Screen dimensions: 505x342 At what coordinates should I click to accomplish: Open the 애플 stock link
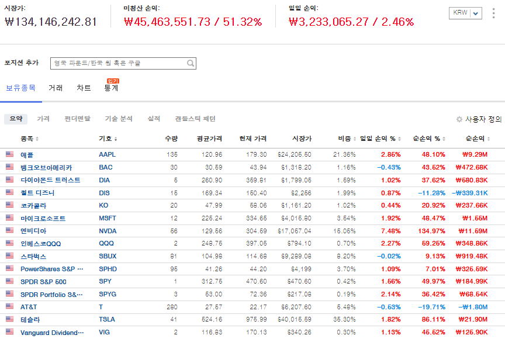tap(27, 155)
